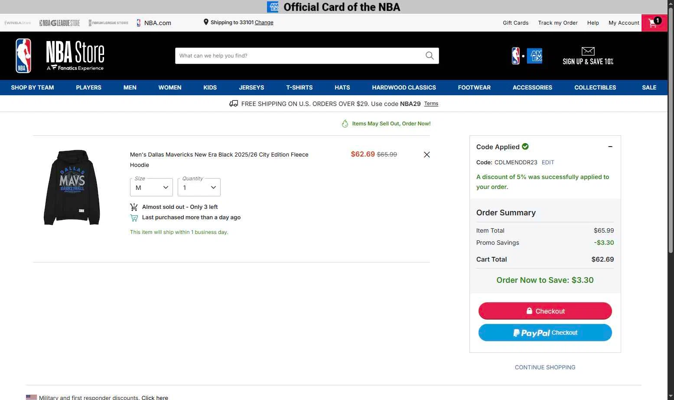674x400 pixels.
Task: Click the PayPal Checkout button
Action: (x=545, y=333)
